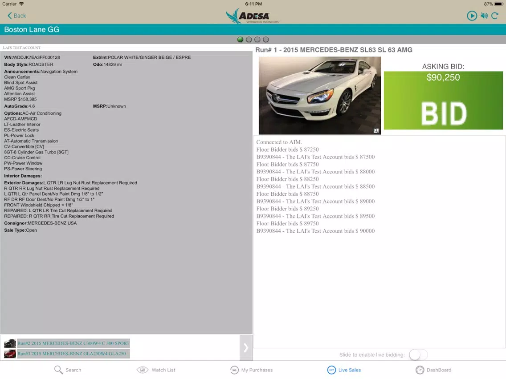The height and width of the screenshot is (379, 506).
Task: Select the third page indicator dot
Action: (x=257, y=39)
